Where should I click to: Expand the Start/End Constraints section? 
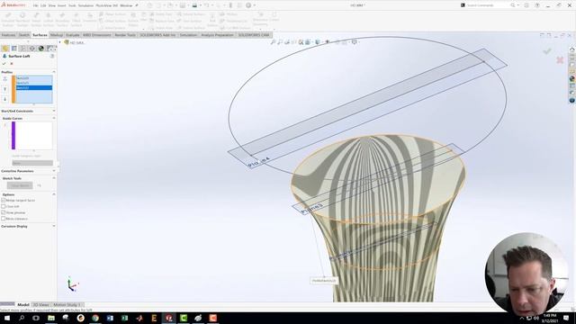click(54, 111)
